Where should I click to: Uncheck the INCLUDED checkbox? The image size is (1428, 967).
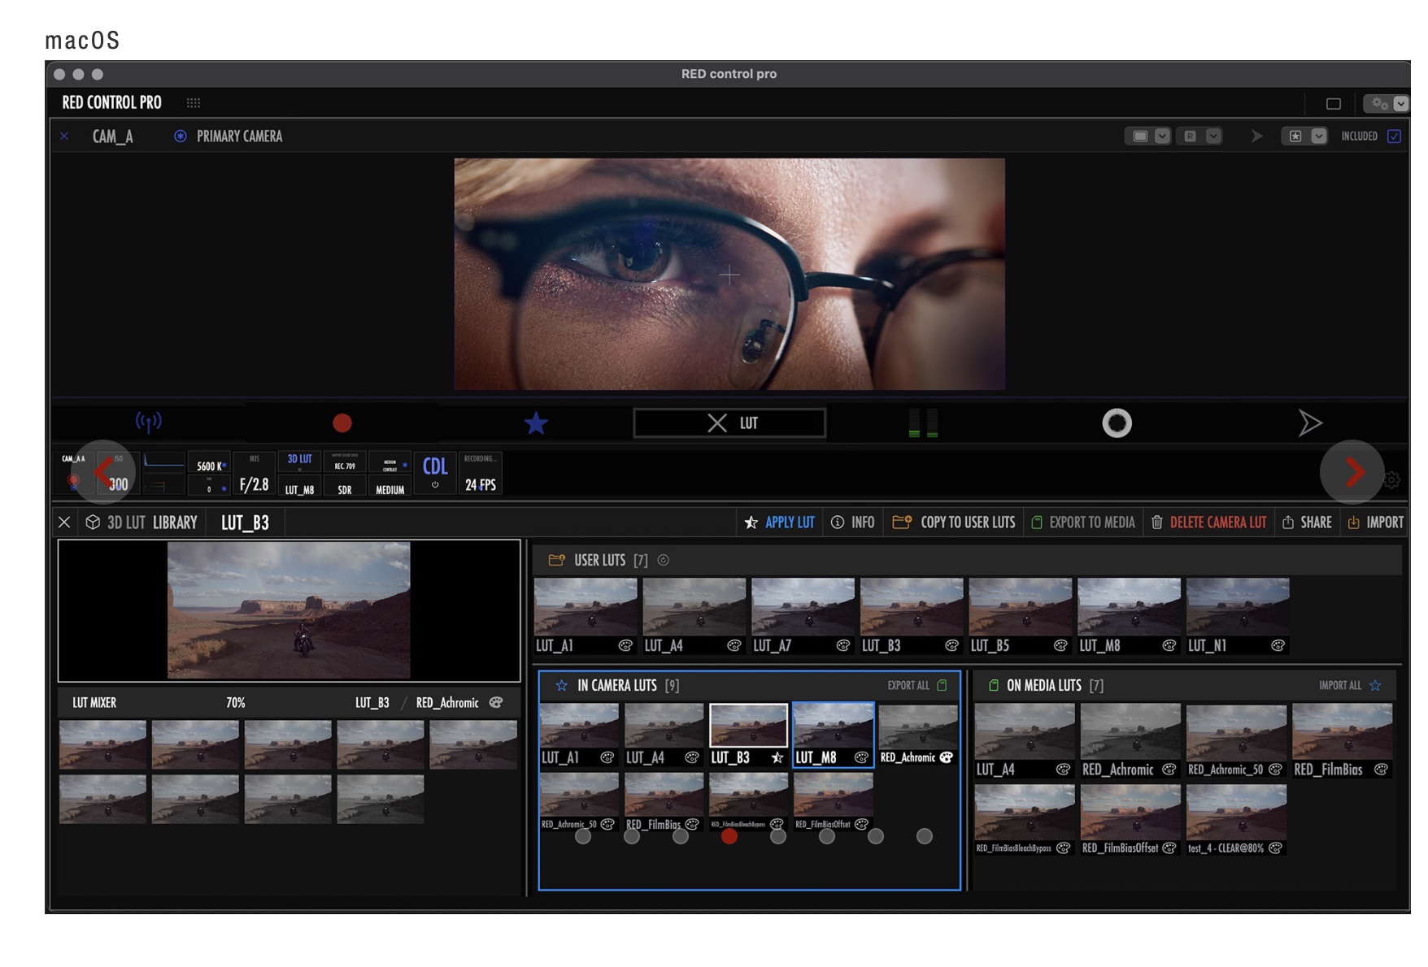1394,136
